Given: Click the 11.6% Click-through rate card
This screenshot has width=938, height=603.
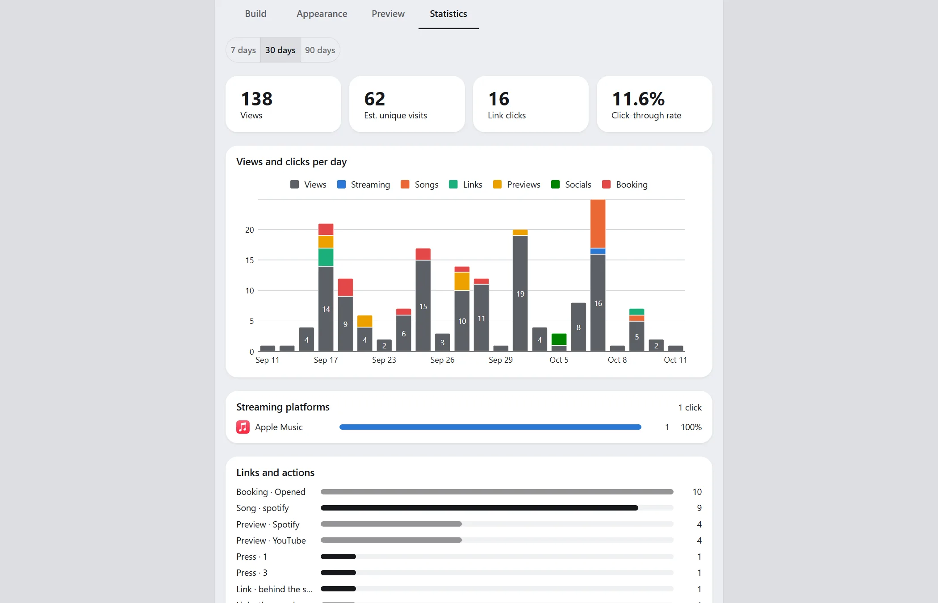Looking at the screenshot, I should [x=654, y=104].
